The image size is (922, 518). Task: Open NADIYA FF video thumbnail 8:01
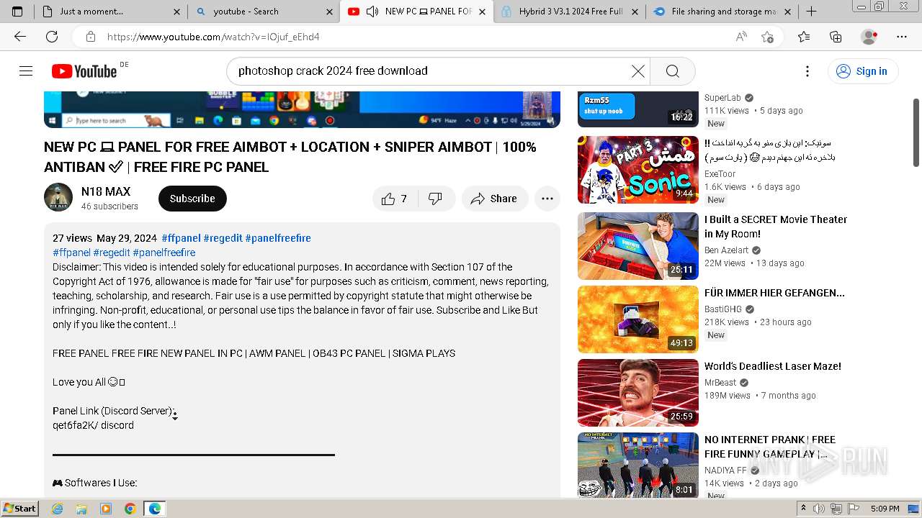[638, 465]
